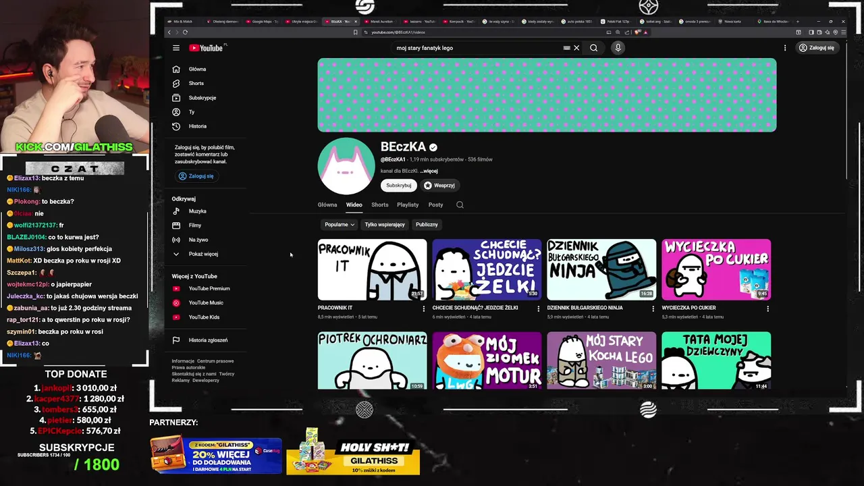Start voice search with microphone
Image resolution: width=864 pixels, height=486 pixels.
[x=618, y=48]
